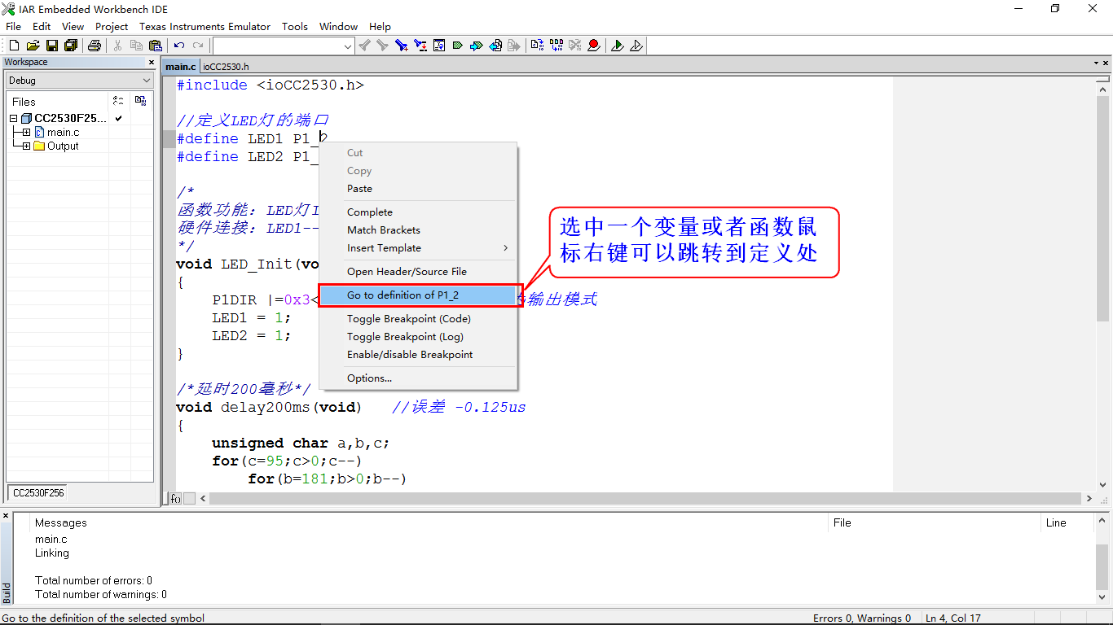Choose Open Header/Source File entry
This screenshot has height=625, width=1113.
tap(418, 272)
